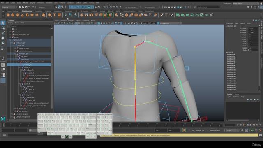Choose the Lasso select tool
Image resolution: width=263 pixels, height=148 pixels.
click(3, 28)
